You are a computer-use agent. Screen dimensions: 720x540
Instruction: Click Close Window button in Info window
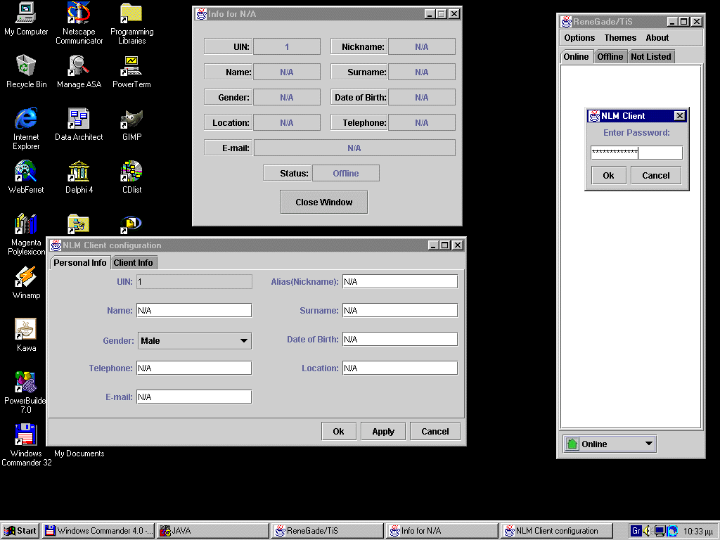coord(323,202)
